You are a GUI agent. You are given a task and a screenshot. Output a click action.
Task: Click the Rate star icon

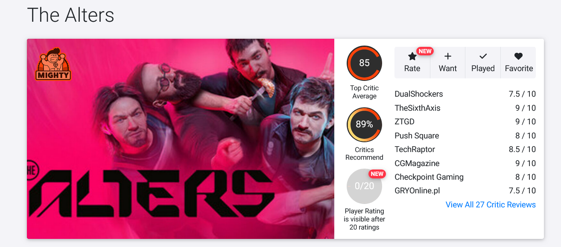point(412,56)
